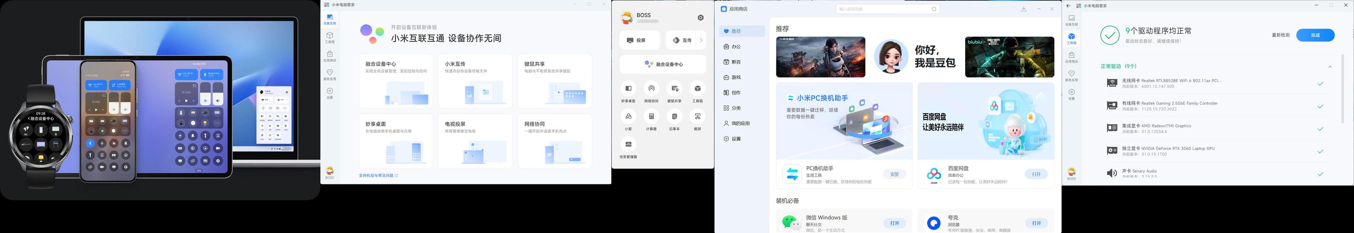
Task: Click 安装 for PC换机助手
Action: 895,174
